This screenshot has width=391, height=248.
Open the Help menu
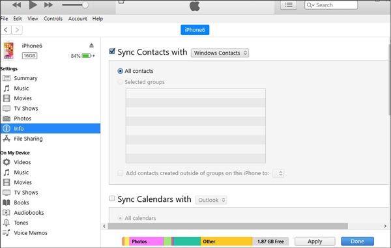[x=98, y=19]
